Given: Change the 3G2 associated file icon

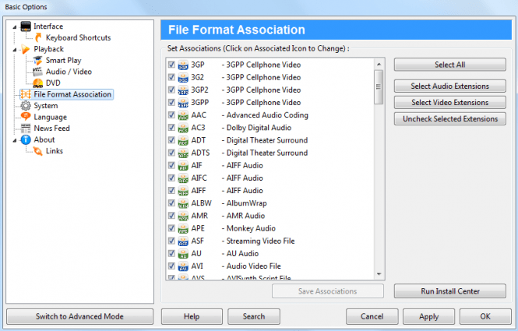Looking at the screenshot, I should coord(183,77).
